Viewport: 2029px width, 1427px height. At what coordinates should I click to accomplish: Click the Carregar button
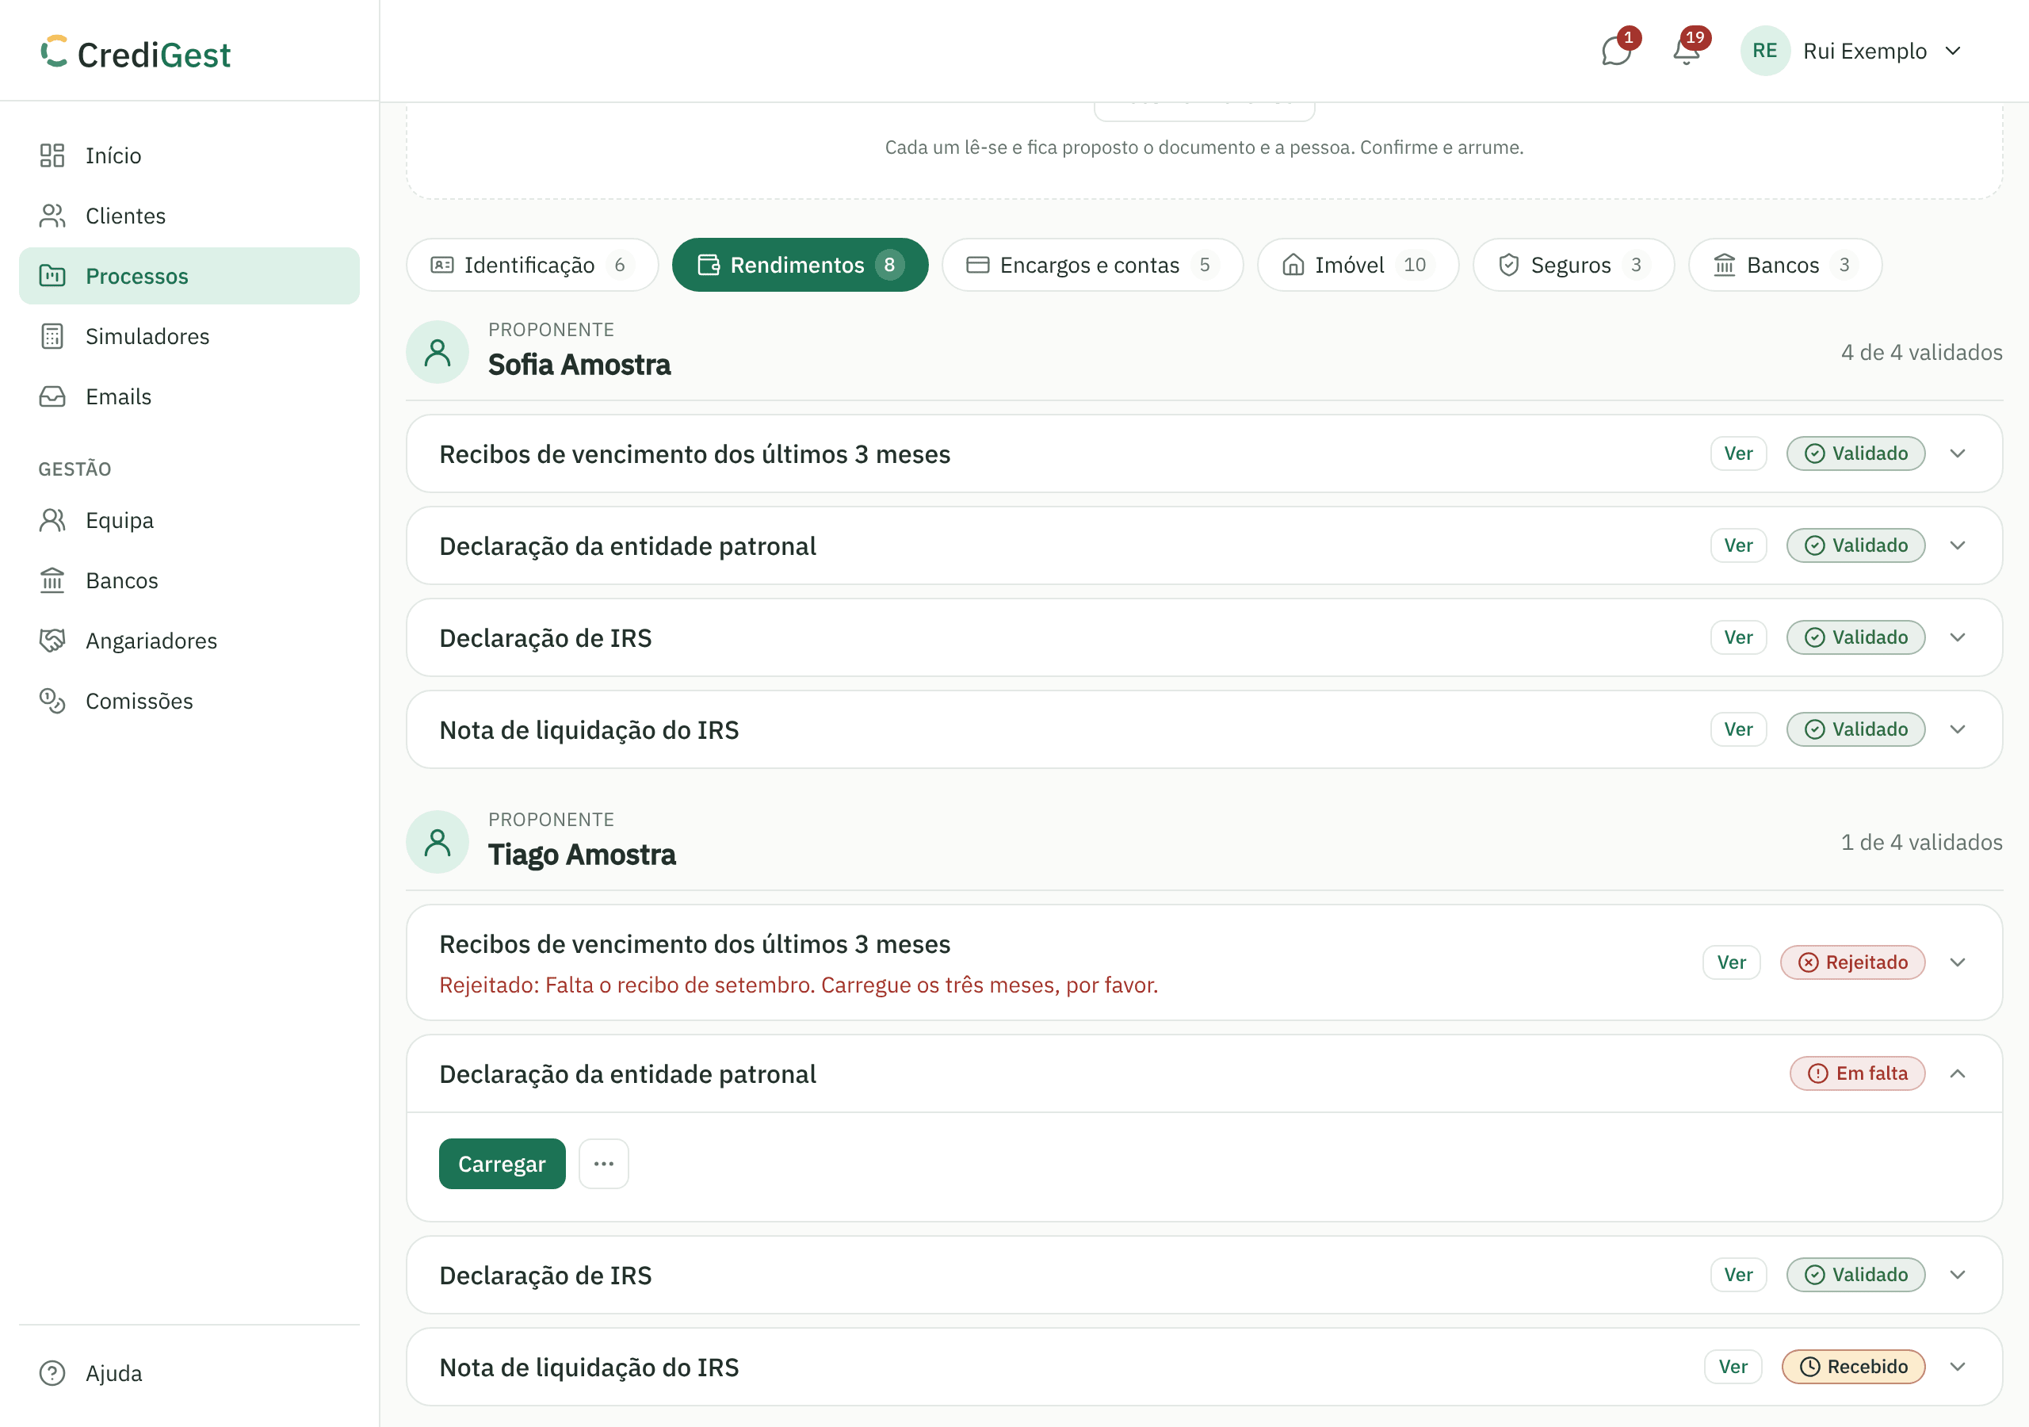(502, 1164)
